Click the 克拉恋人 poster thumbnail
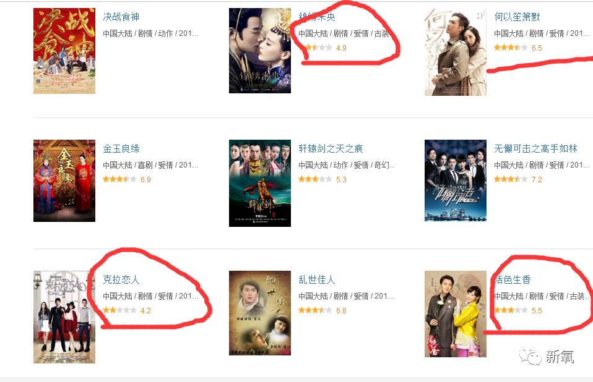 tap(64, 317)
